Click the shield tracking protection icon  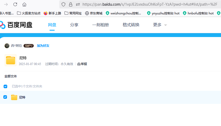click(x=63, y=4)
